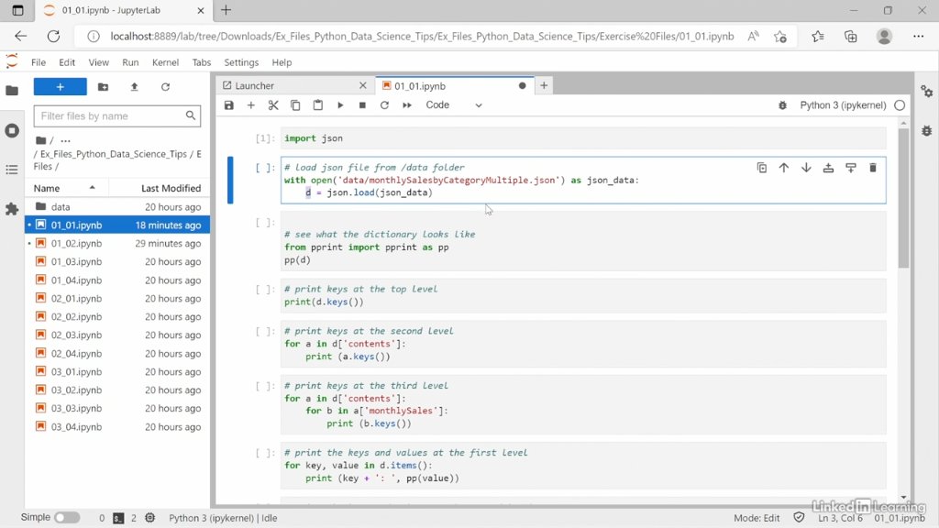The height and width of the screenshot is (528, 939).
Task: Click the blue New Launcher button
Action: [60, 87]
